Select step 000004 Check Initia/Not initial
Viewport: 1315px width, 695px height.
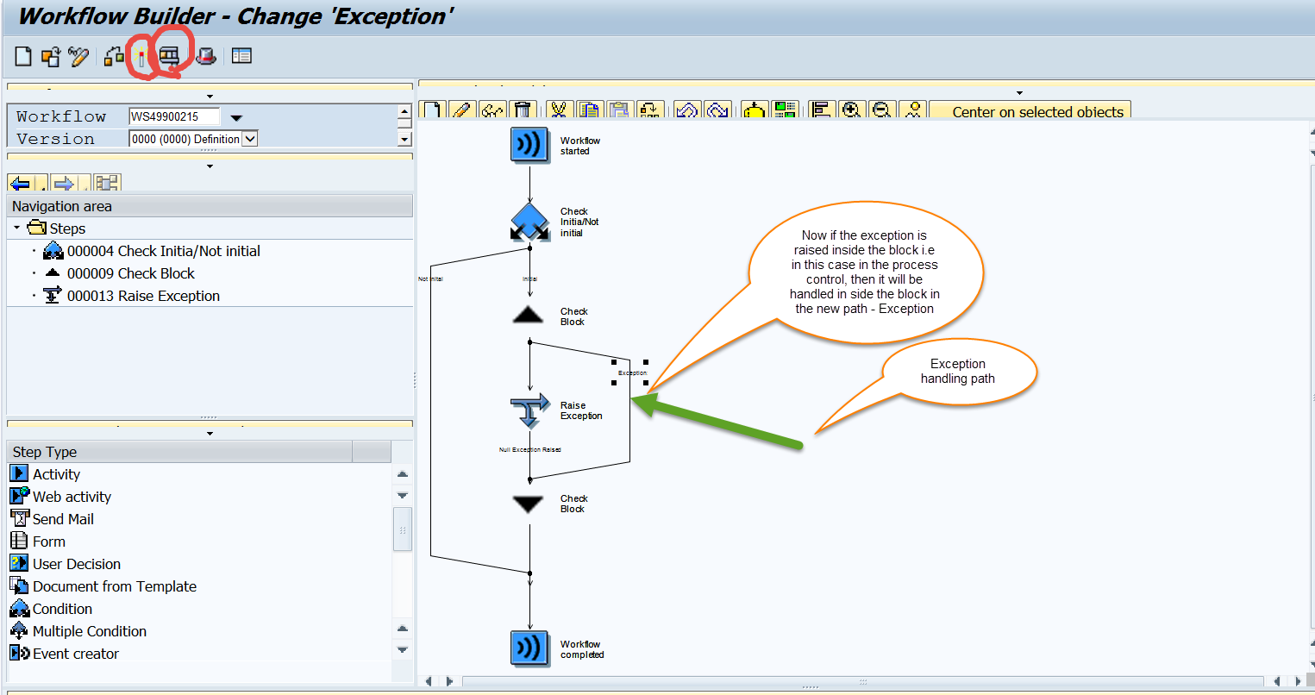(x=163, y=251)
